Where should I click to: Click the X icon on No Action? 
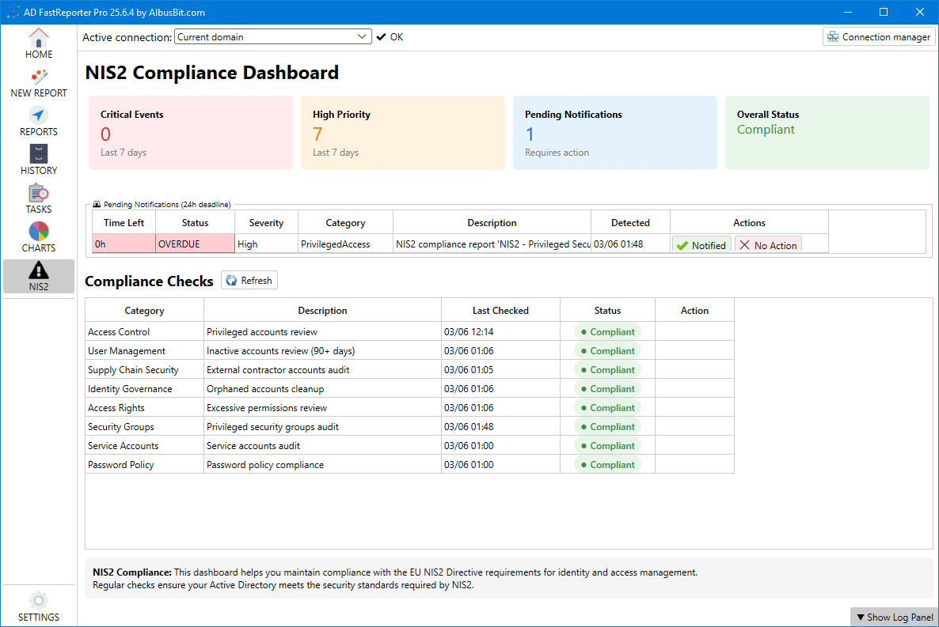[744, 244]
